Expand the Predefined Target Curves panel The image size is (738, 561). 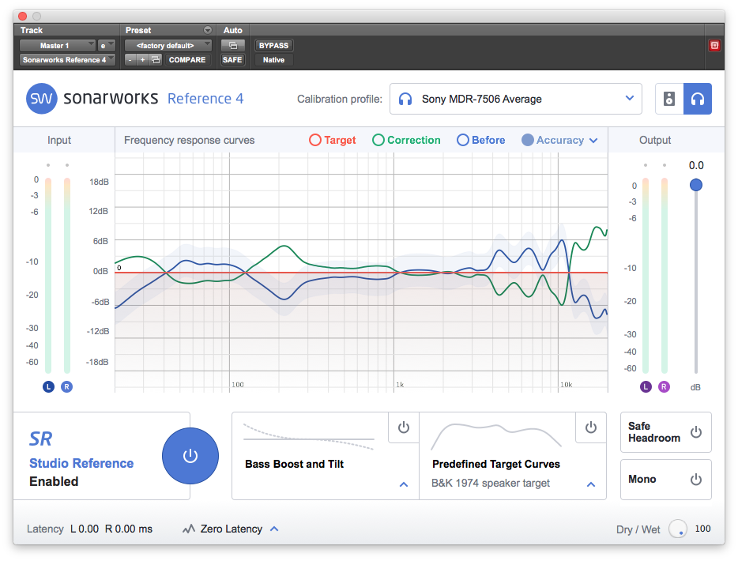pos(591,484)
